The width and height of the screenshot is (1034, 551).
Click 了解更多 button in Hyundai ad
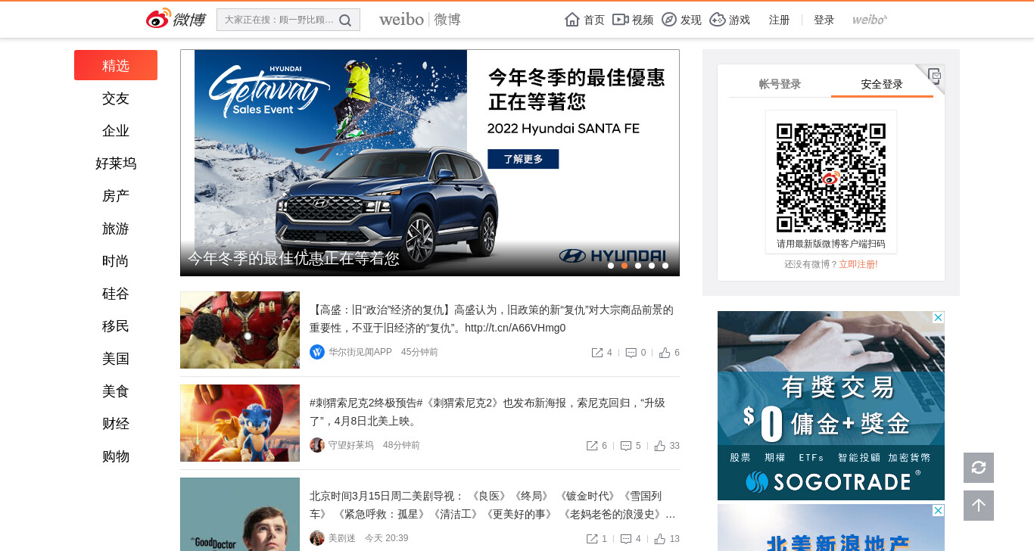[x=523, y=159]
